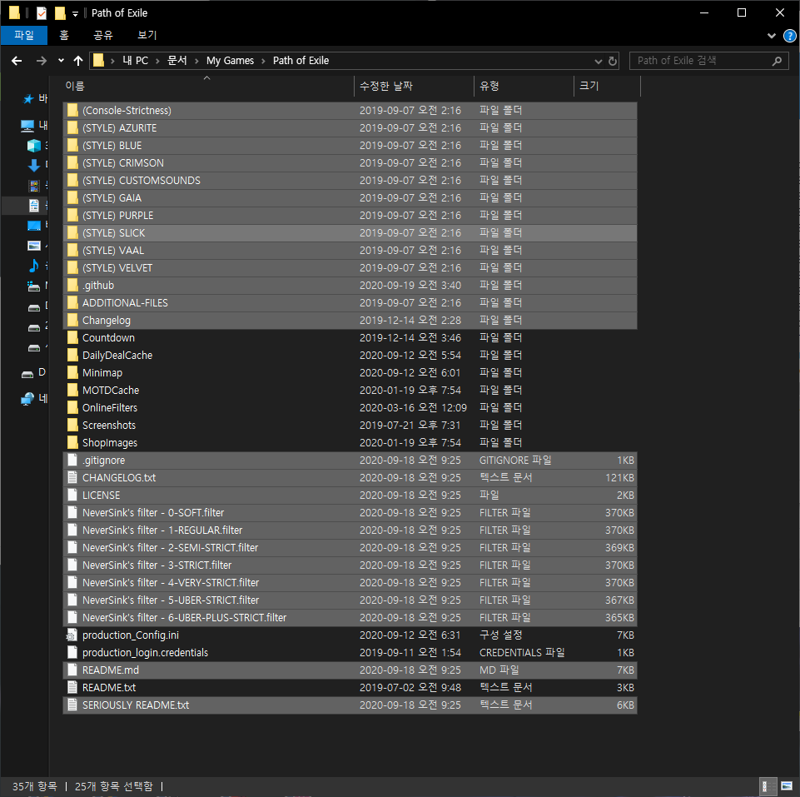Click the Properties quick access icon in title bar
The width and height of the screenshot is (800, 797).
[x=42, y=12]
